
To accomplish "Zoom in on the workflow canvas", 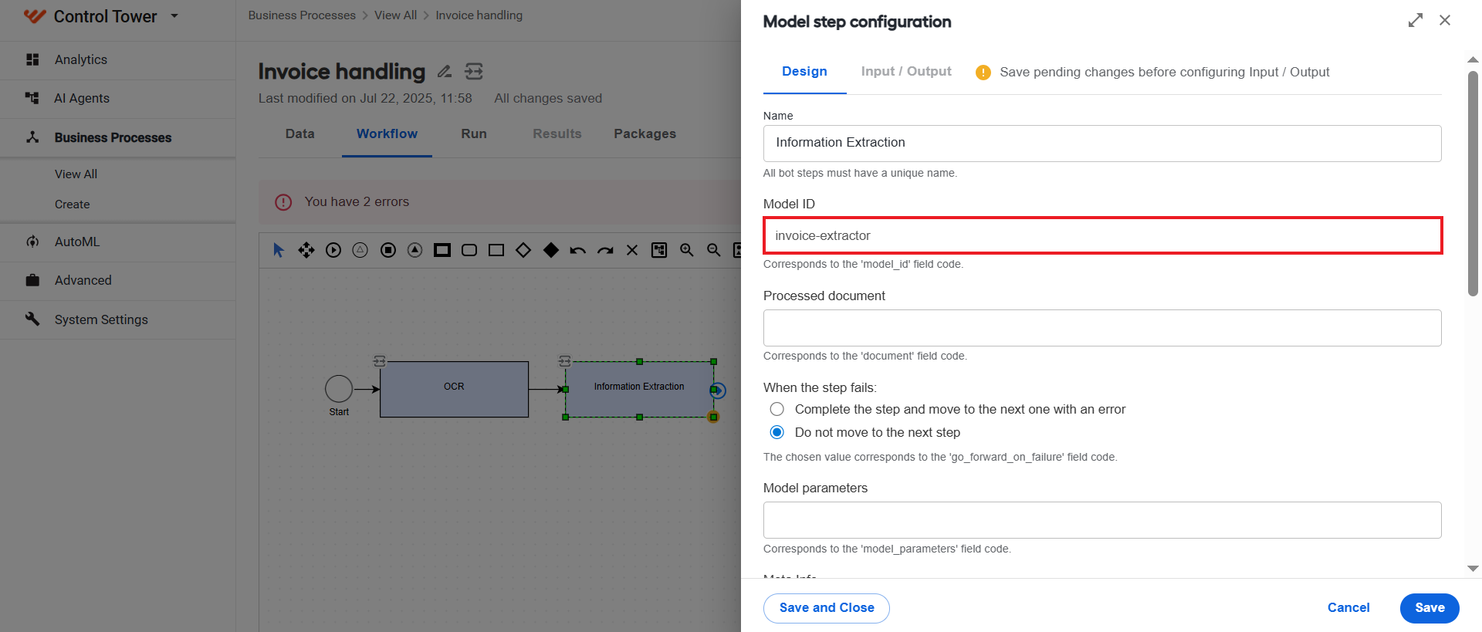I will click(687, 250).
